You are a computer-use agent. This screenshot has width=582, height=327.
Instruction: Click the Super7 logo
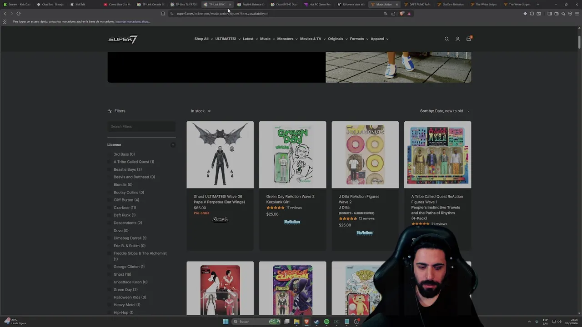point(123,39)
